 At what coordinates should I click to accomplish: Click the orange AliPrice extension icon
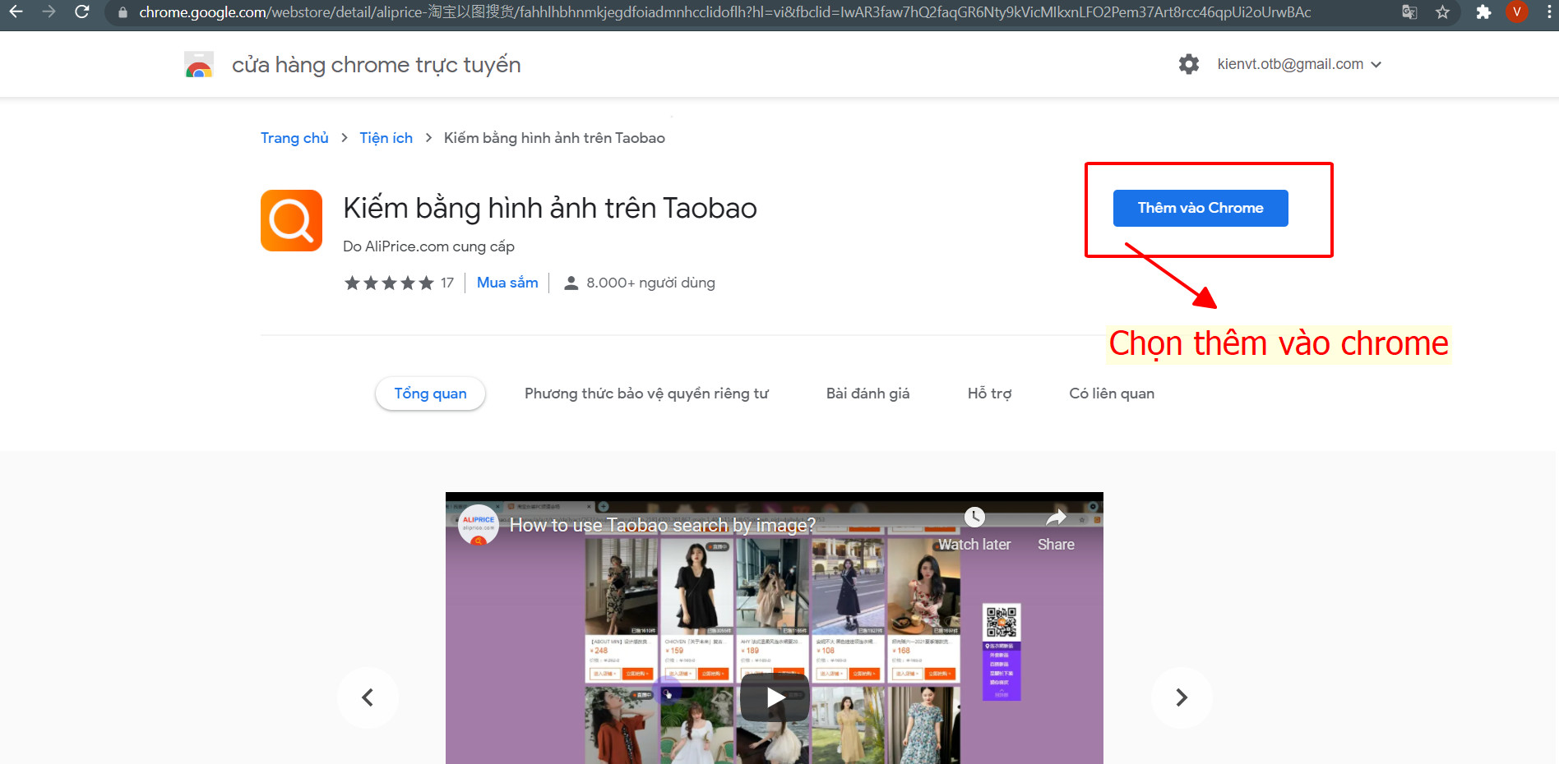pyautogui.click(x=291, y=220)
